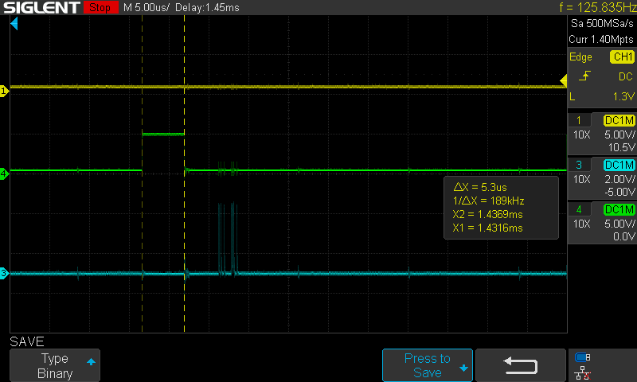The image size is (637, 382).
Task: Click the cursor ΔX measurement readout box
Action: click(490, 208)
